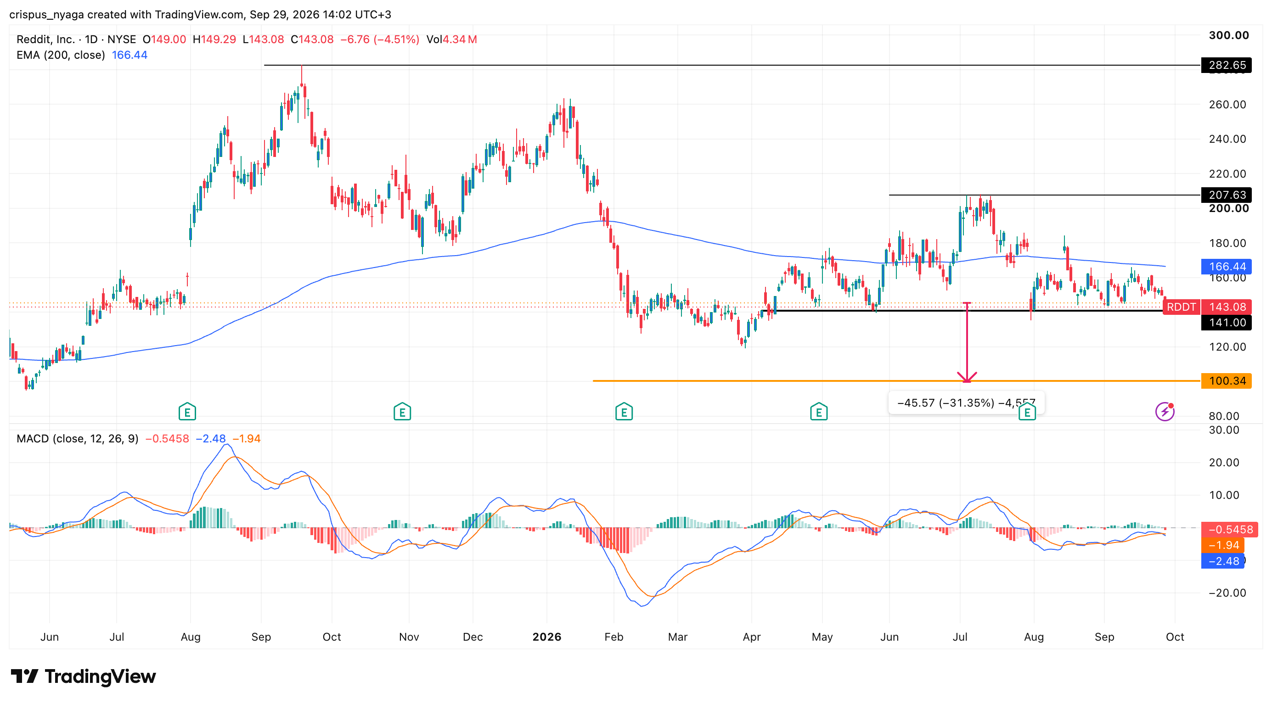The width and height of the screenshot is (1272, 704).
Task: Click the black 207.63 price label
Action: click(x=1227, y=195)
